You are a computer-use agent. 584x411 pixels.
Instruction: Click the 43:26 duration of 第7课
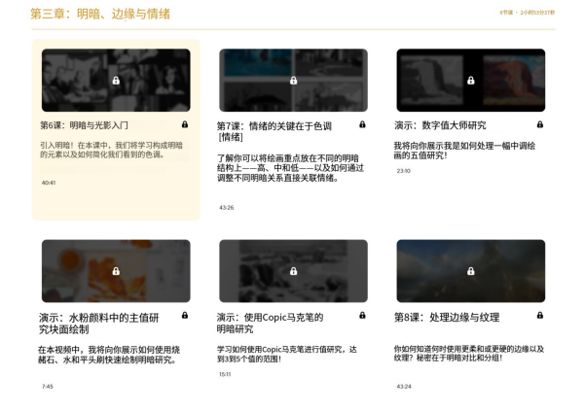[x=227, y=208]
